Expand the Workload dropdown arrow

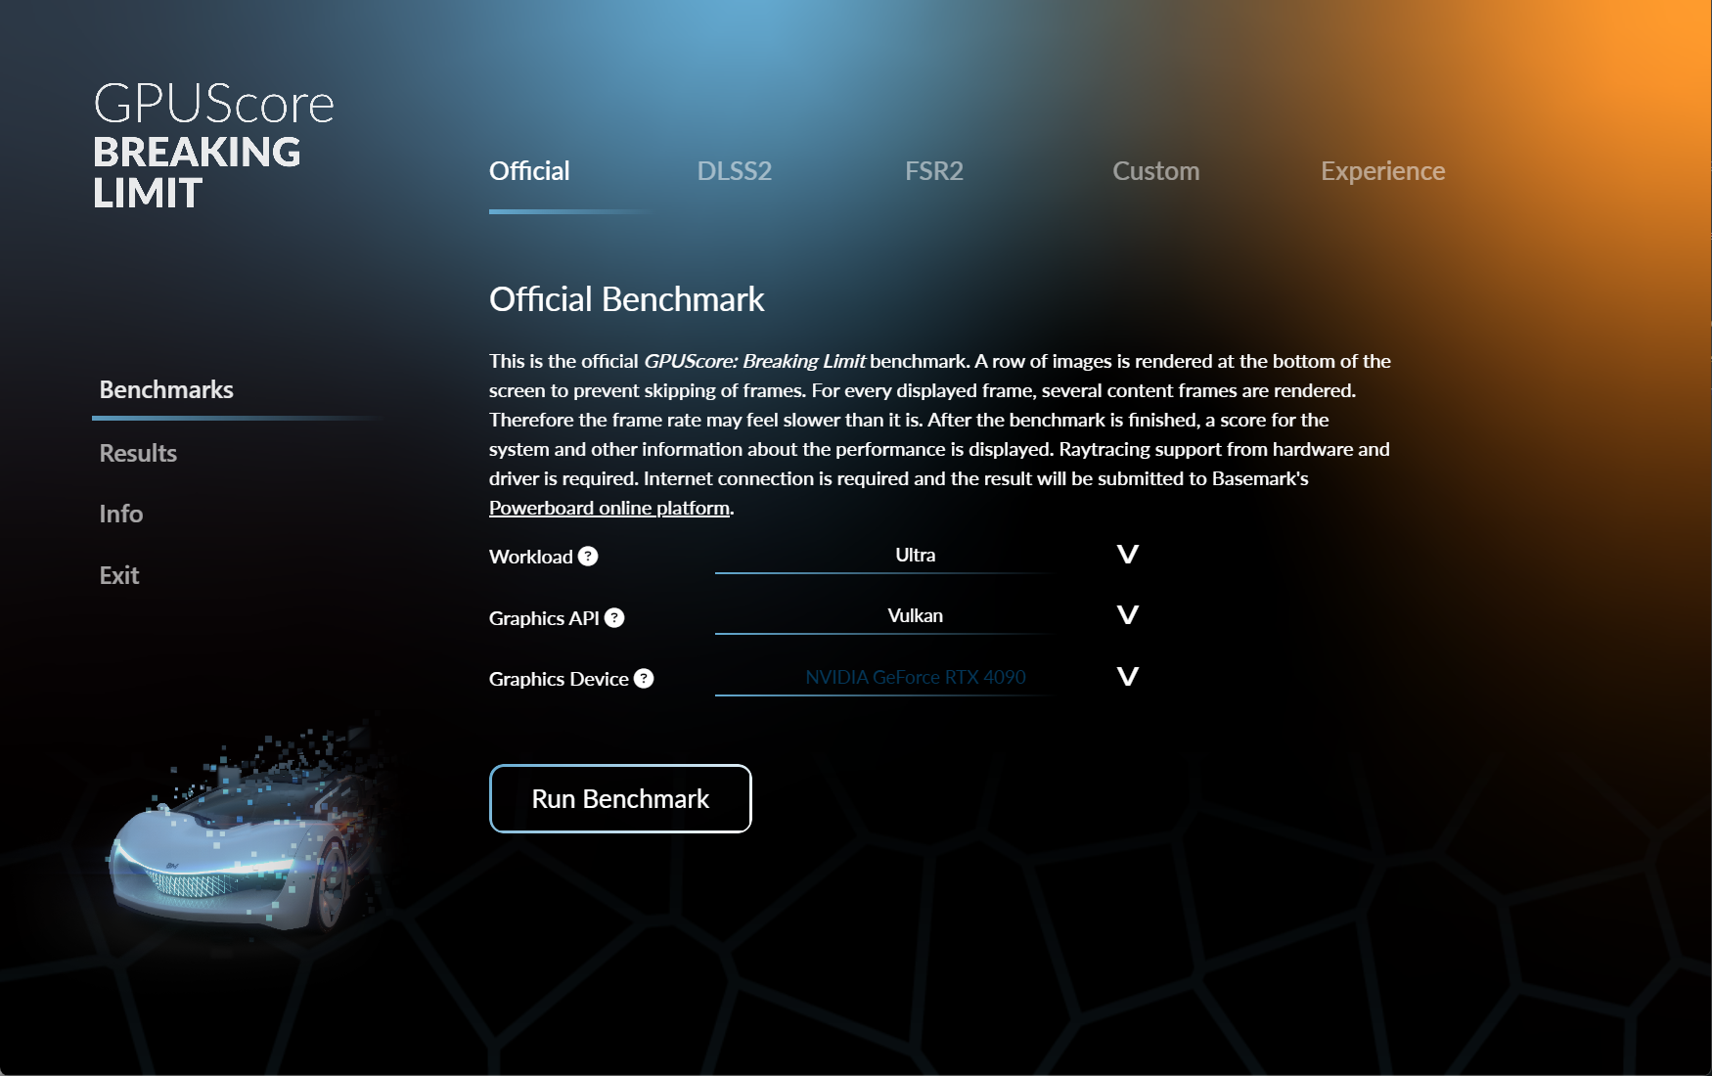click(1128, 555)
